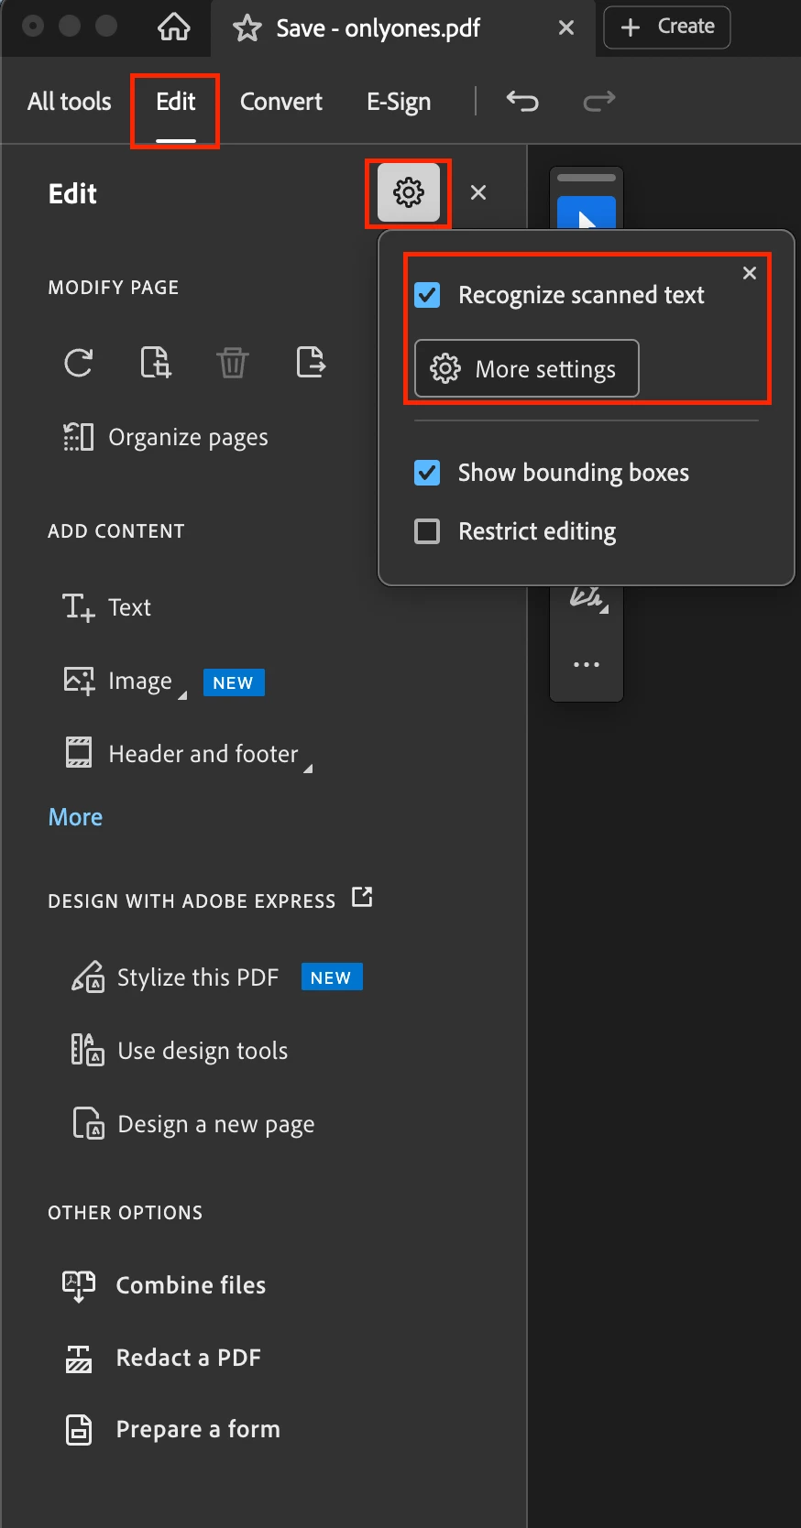The height and width of the screenshot is (1528, 801).
Task: Close the onlyones.pdf tab
Action: point(566,28)
